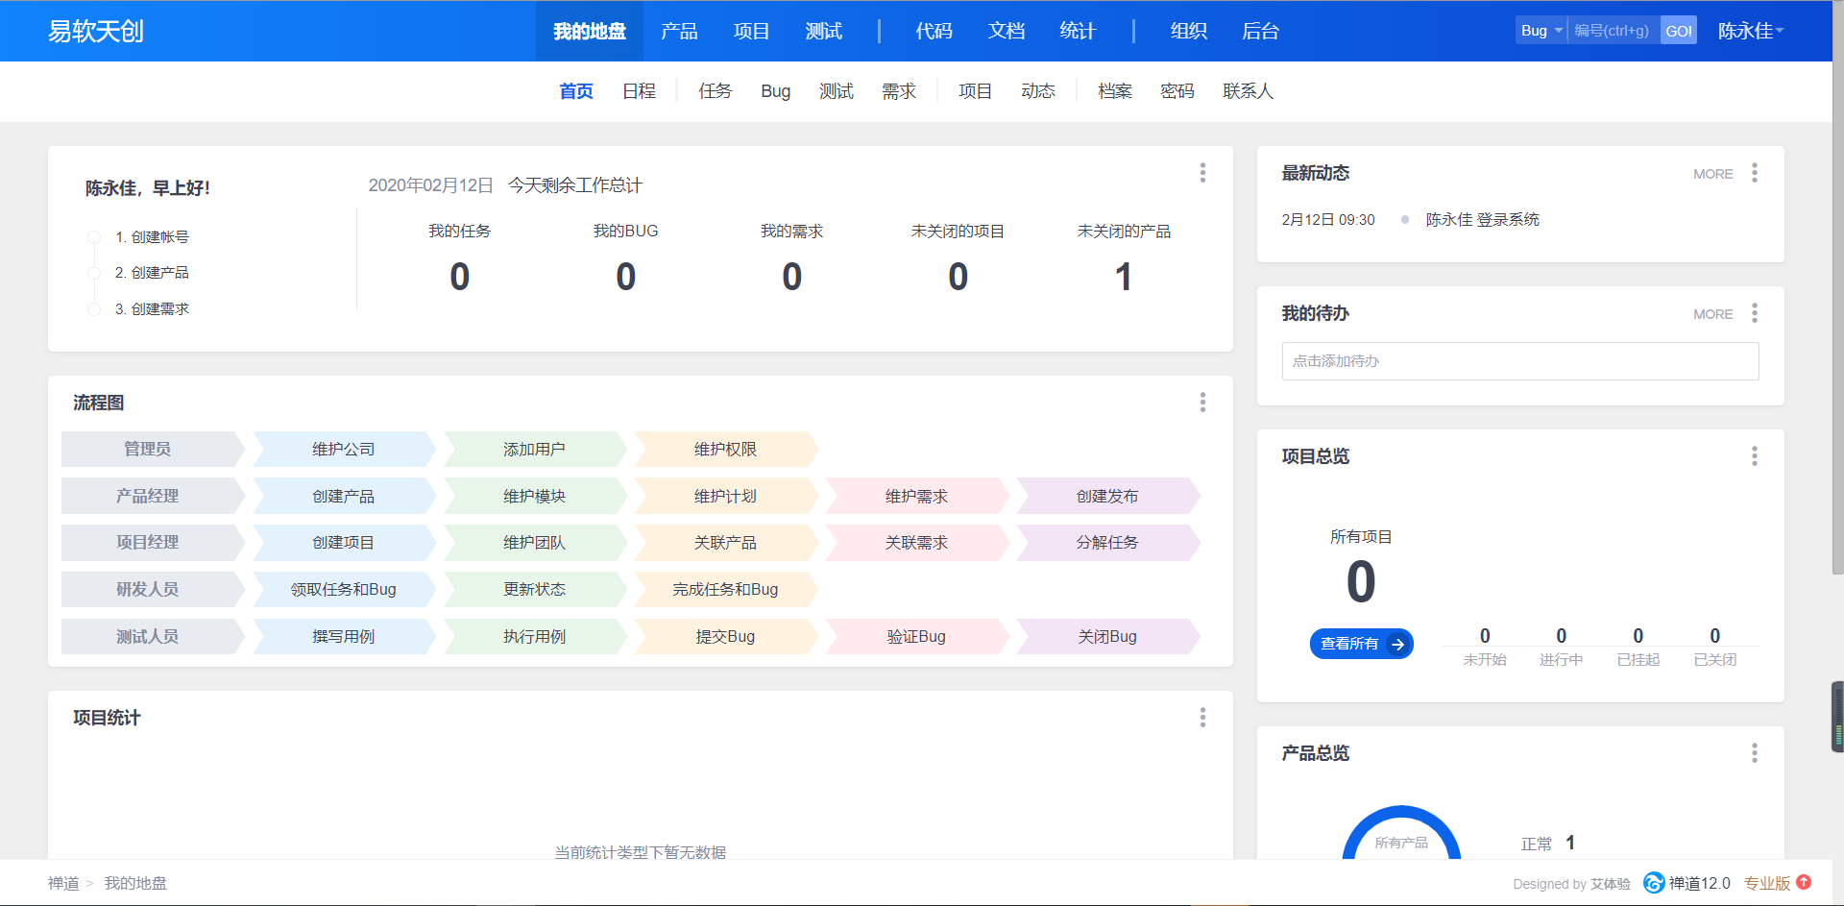Image resolution: width=1844 pixels, height=906 pixels.
Task: Go to the 代码 main menu
Action: [x=934, y=31]
